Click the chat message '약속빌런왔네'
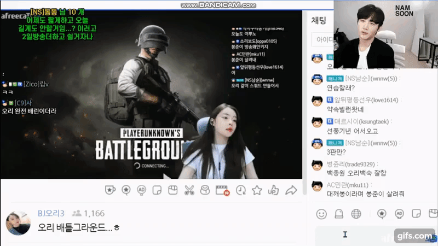 click(x=345, y=110)
